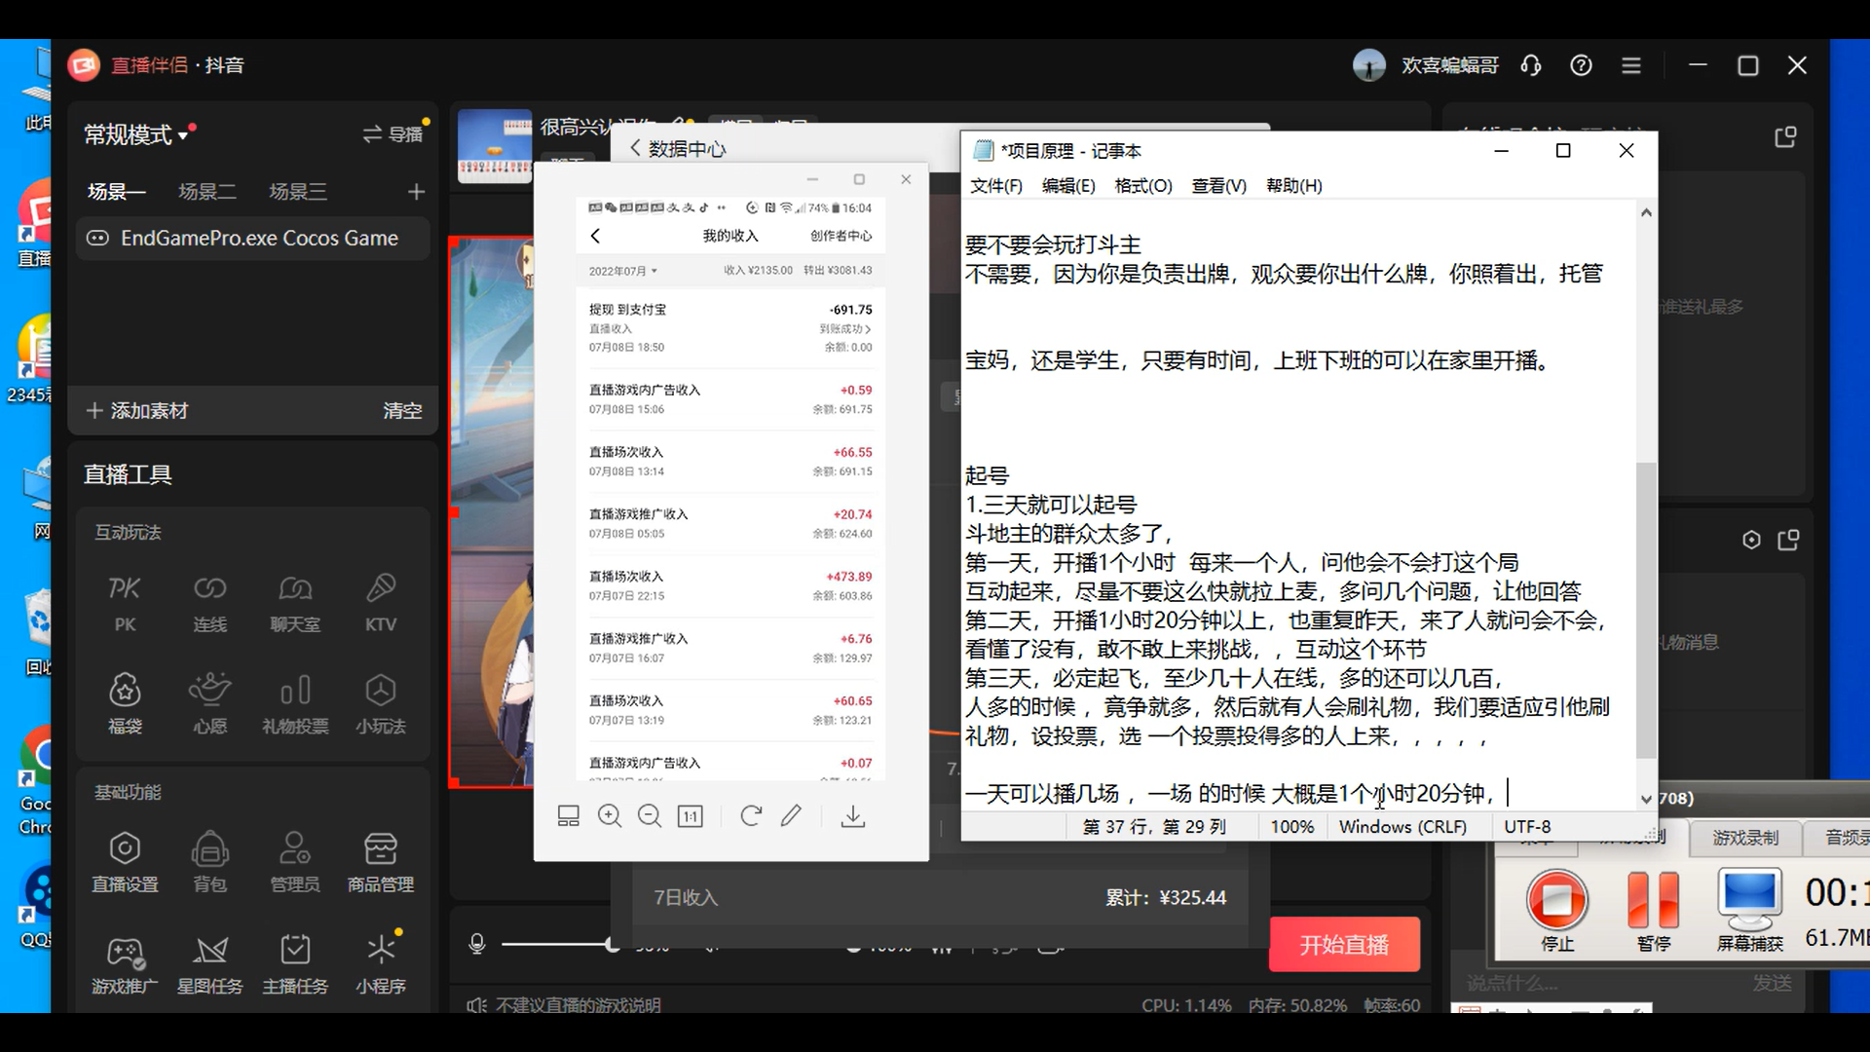Open Notepad 文件(F) menu
Viewport: 1870px width, 1052px height.
996,186
